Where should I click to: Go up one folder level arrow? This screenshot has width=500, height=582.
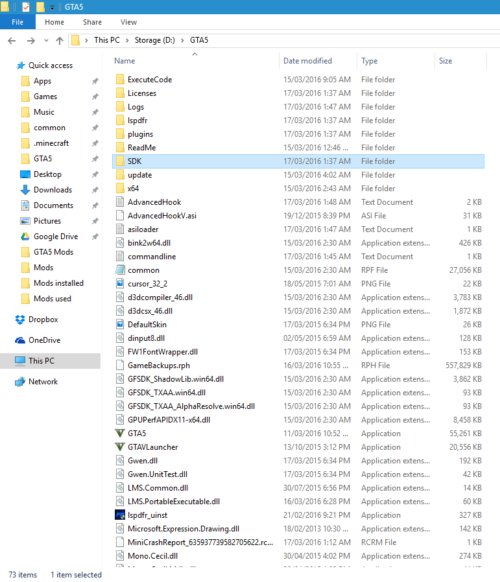point(60,40)
